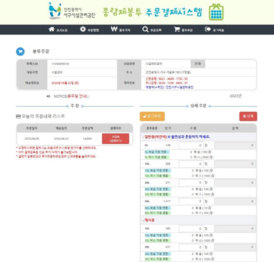Screen dimensions: 274x262
Task: Click the red 삭제 delete button
Action: click(x=248, y=116)
